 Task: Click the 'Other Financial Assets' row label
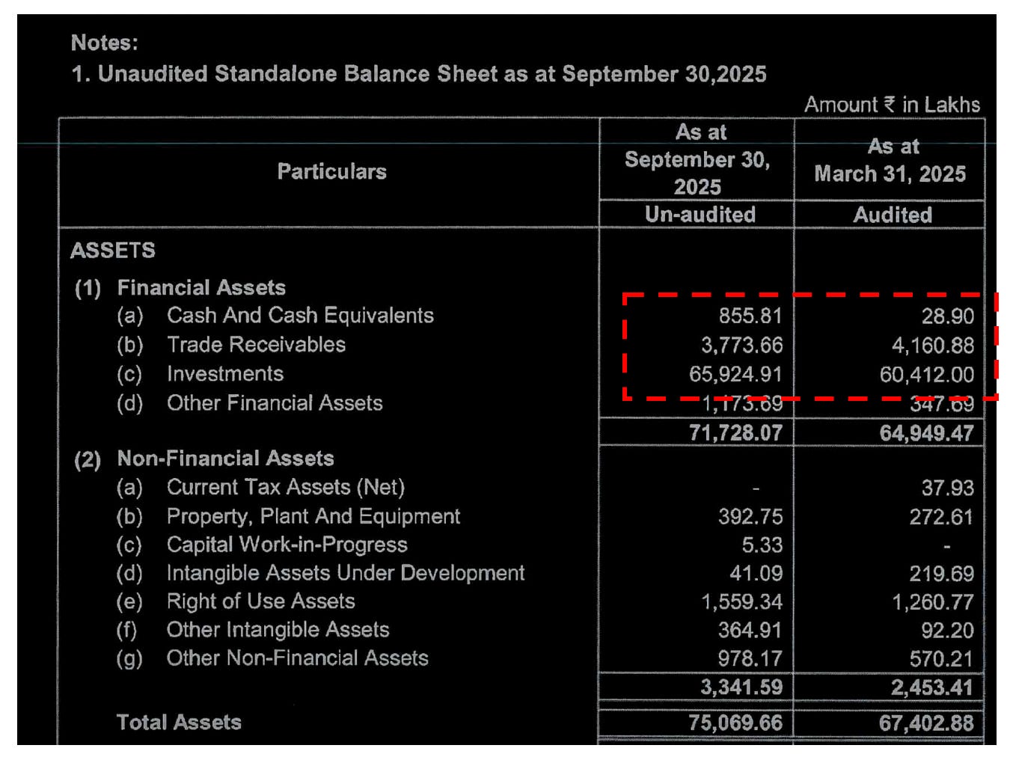[275, 403]
